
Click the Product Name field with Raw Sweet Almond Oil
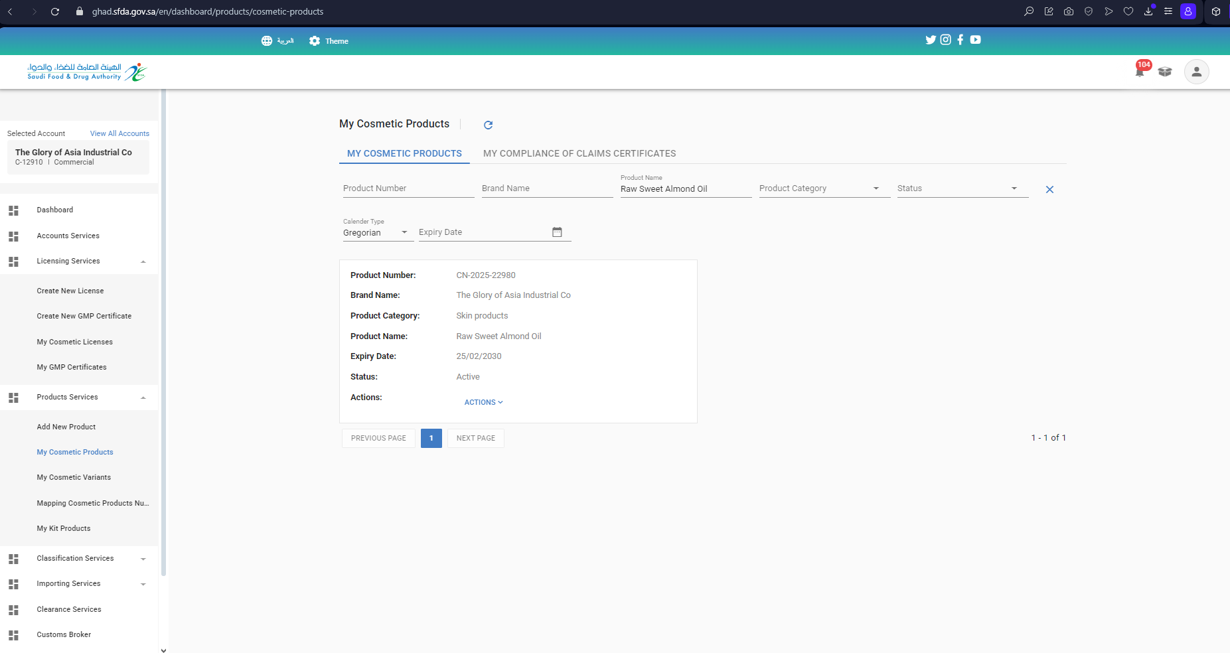click(x=686, y=189)
